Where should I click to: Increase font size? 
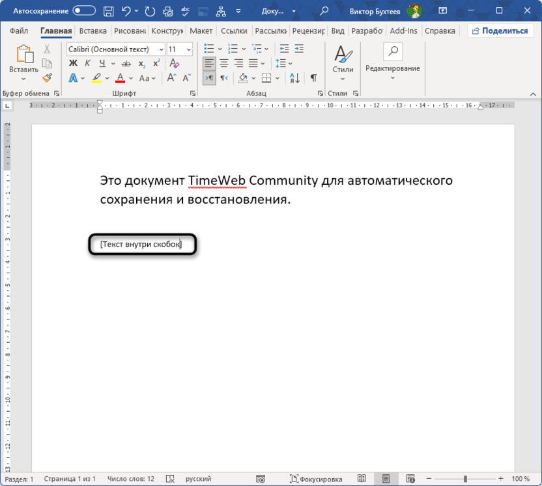[x=172, y=77]
